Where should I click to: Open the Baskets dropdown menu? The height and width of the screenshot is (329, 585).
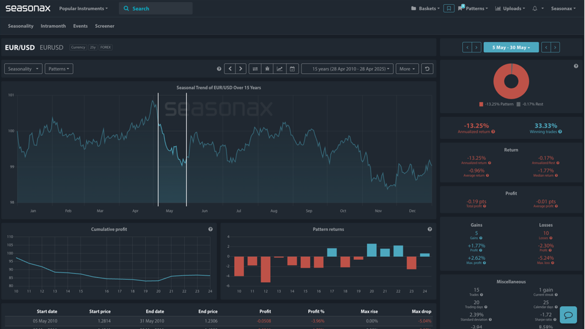pos(425,8)
